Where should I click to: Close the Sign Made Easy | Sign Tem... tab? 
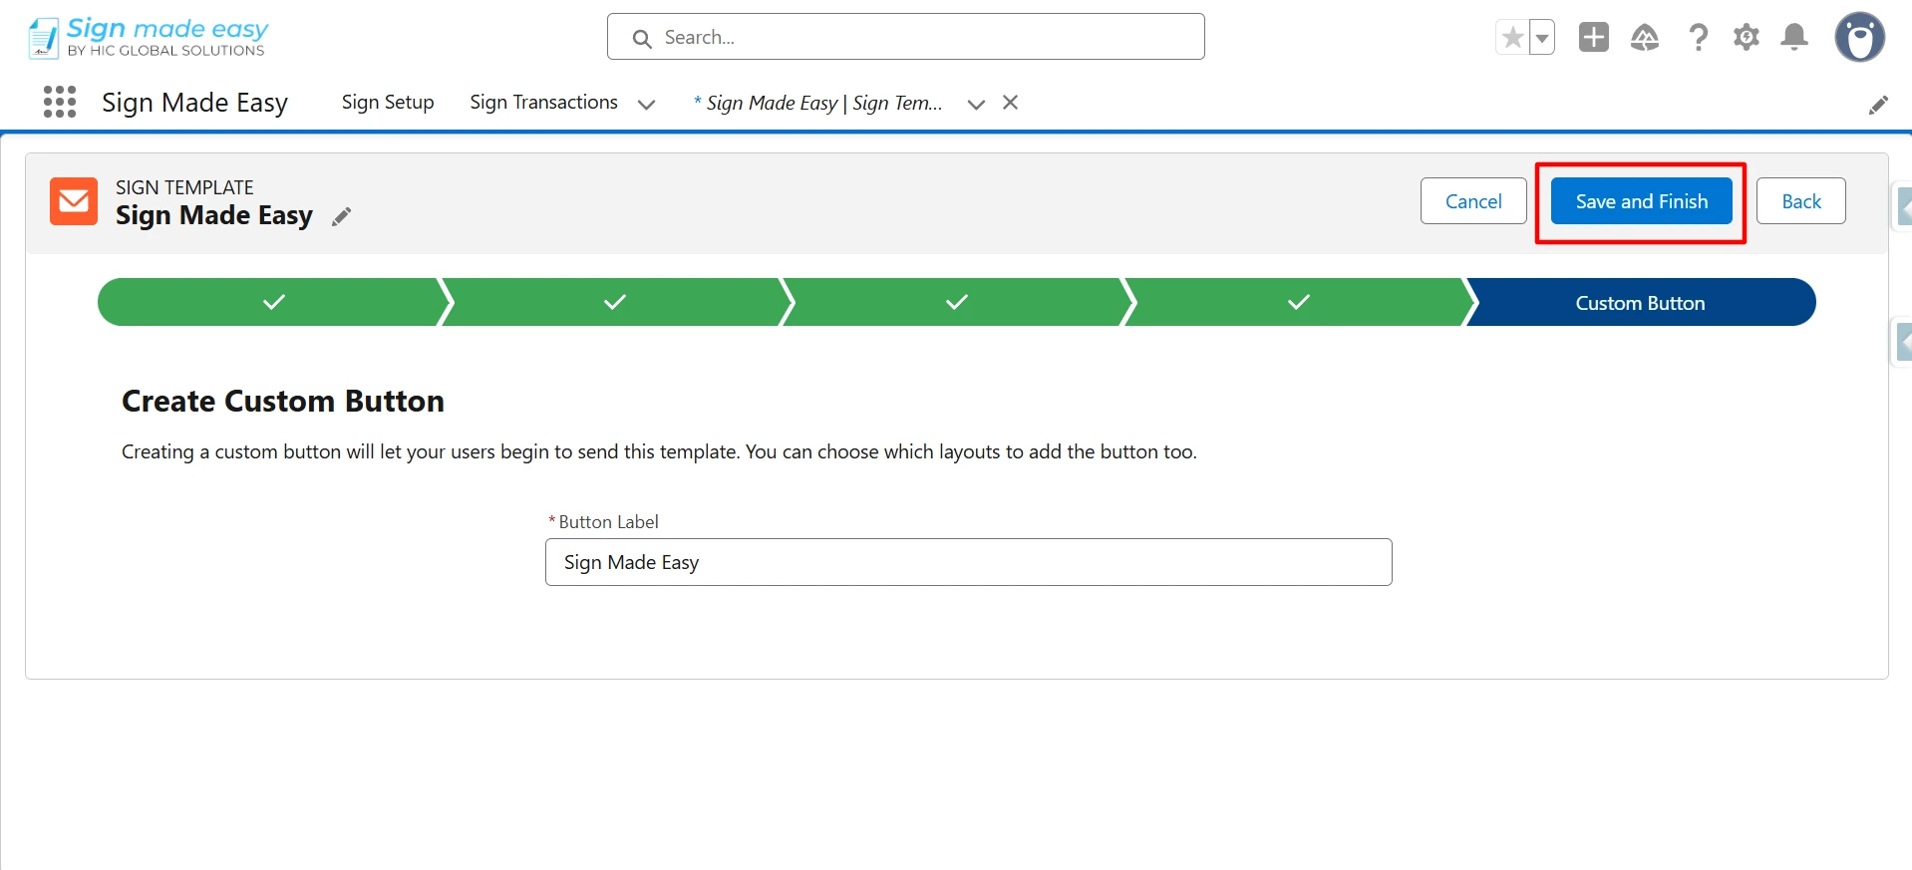pos(1010,103)
